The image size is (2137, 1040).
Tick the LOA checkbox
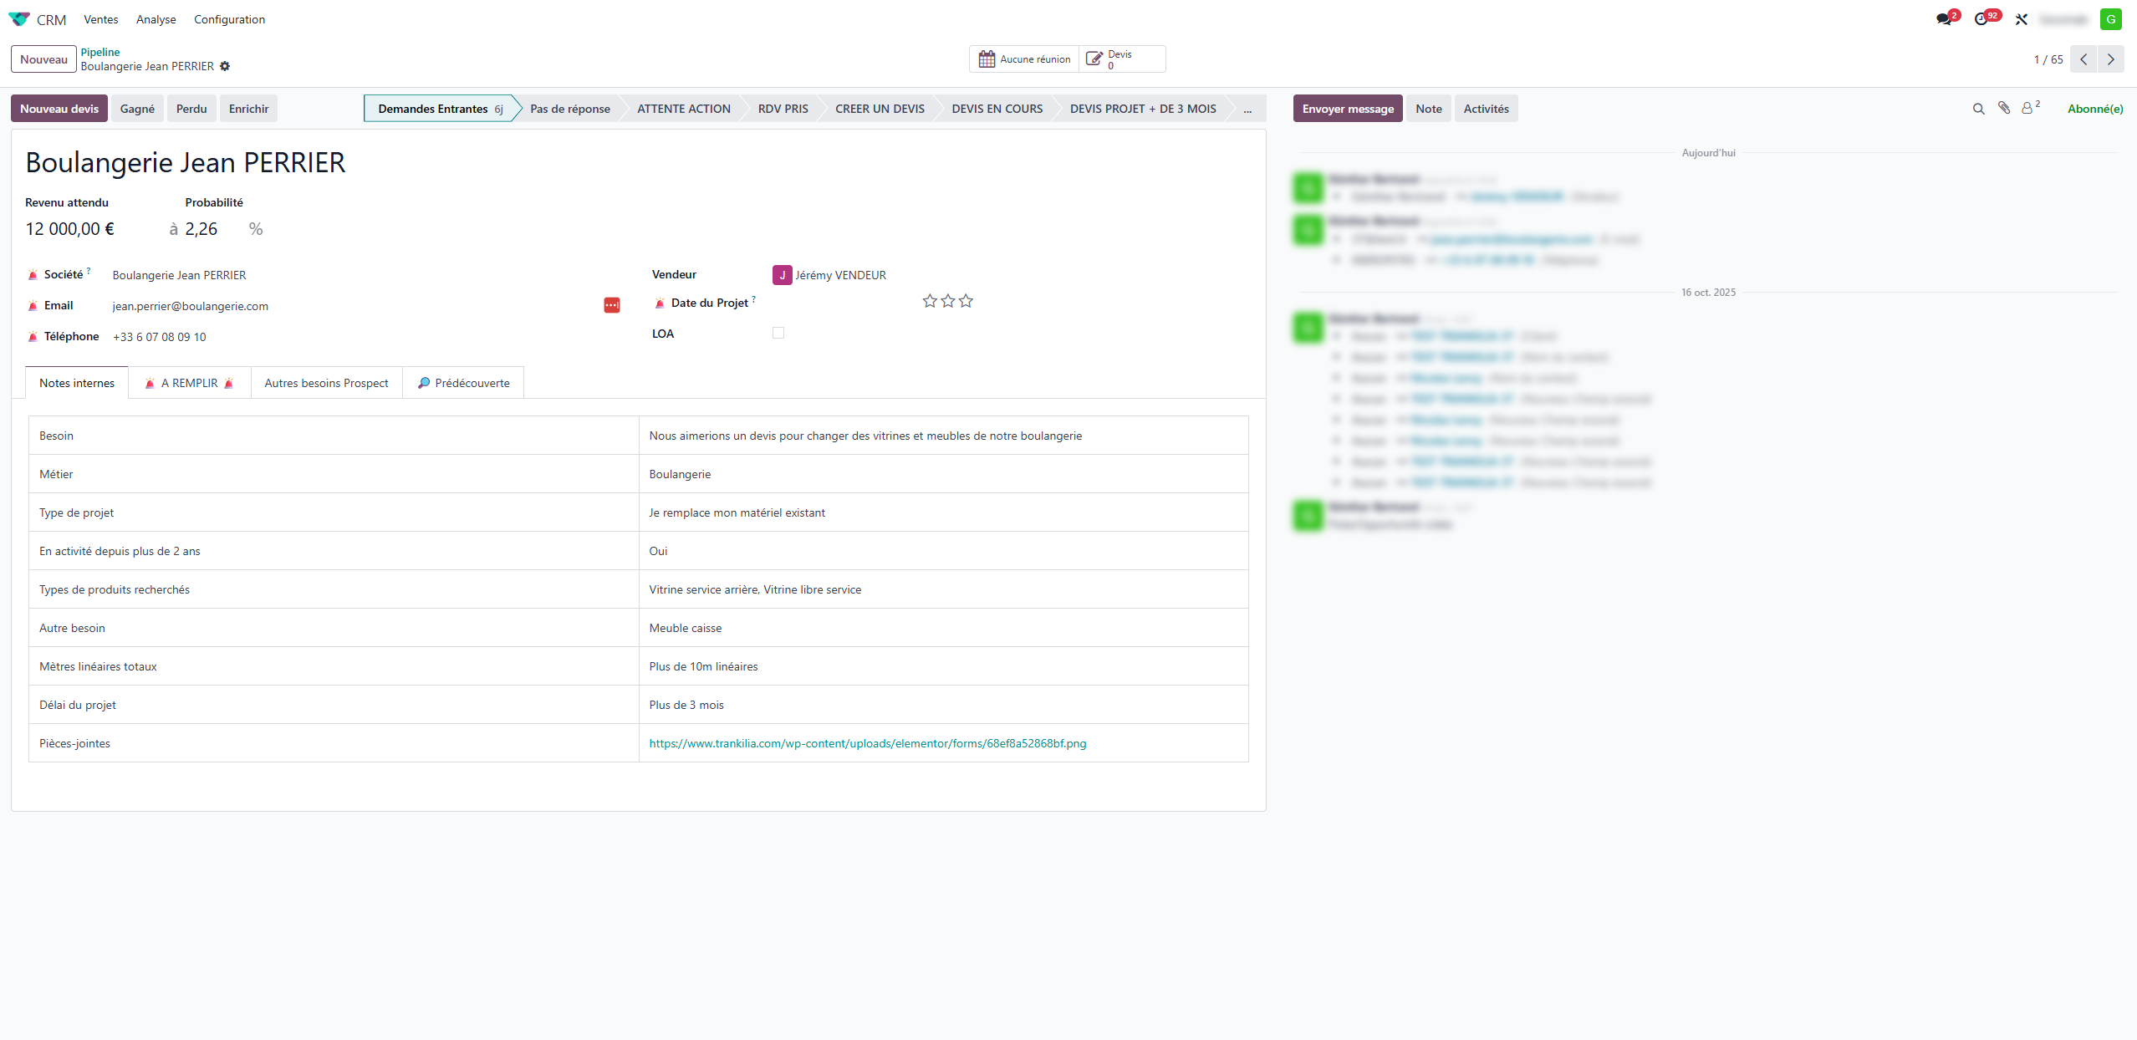(x=778, y=333)
